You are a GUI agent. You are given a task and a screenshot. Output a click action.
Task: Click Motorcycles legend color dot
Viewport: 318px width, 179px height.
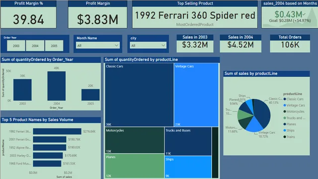[285, 111]
